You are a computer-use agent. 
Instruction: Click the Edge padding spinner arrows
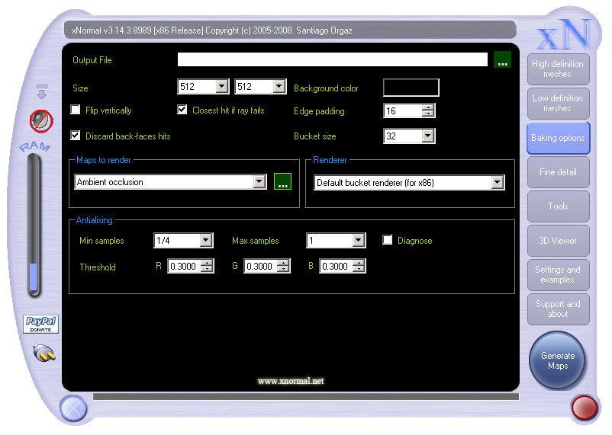click(428, 111)
